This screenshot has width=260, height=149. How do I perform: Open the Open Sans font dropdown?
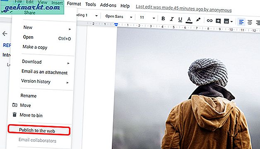point(119,17)
